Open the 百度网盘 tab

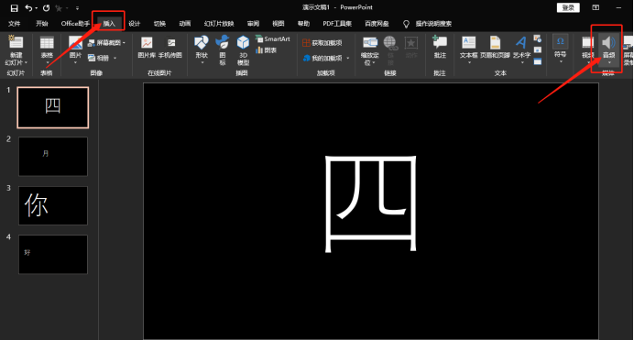tap(377, 24)
